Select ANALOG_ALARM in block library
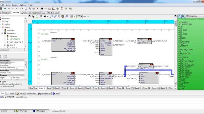This screenshot has height=114, width=204. point(186,50)
